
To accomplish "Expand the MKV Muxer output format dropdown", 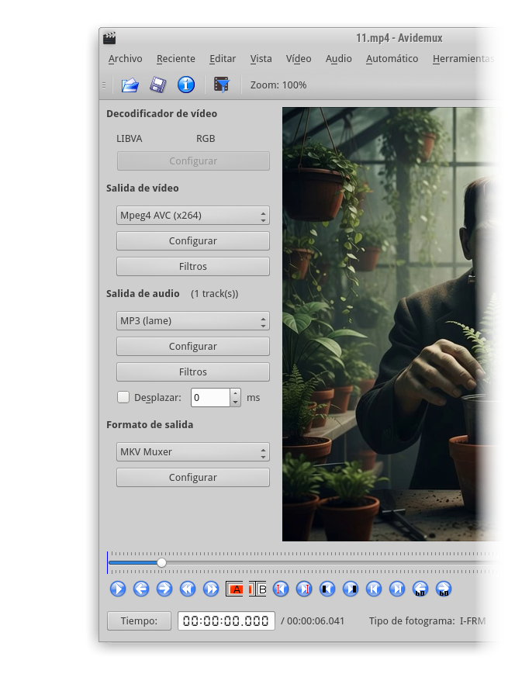I will 192,452.
